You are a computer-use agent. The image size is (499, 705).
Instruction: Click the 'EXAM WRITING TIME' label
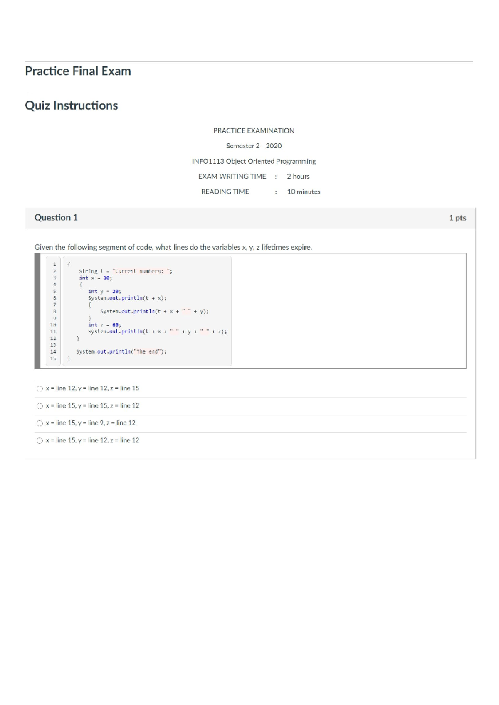[232, 177]
